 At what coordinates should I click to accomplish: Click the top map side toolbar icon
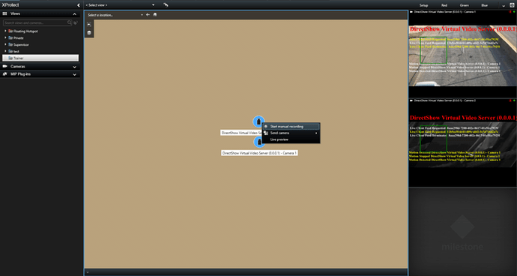[x=89, y=25]
